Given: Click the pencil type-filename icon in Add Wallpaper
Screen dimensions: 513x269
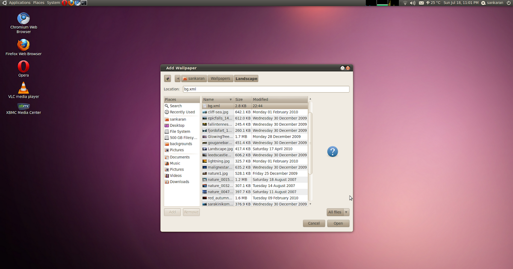Looking at the screenshot, I should pos(167,78).
